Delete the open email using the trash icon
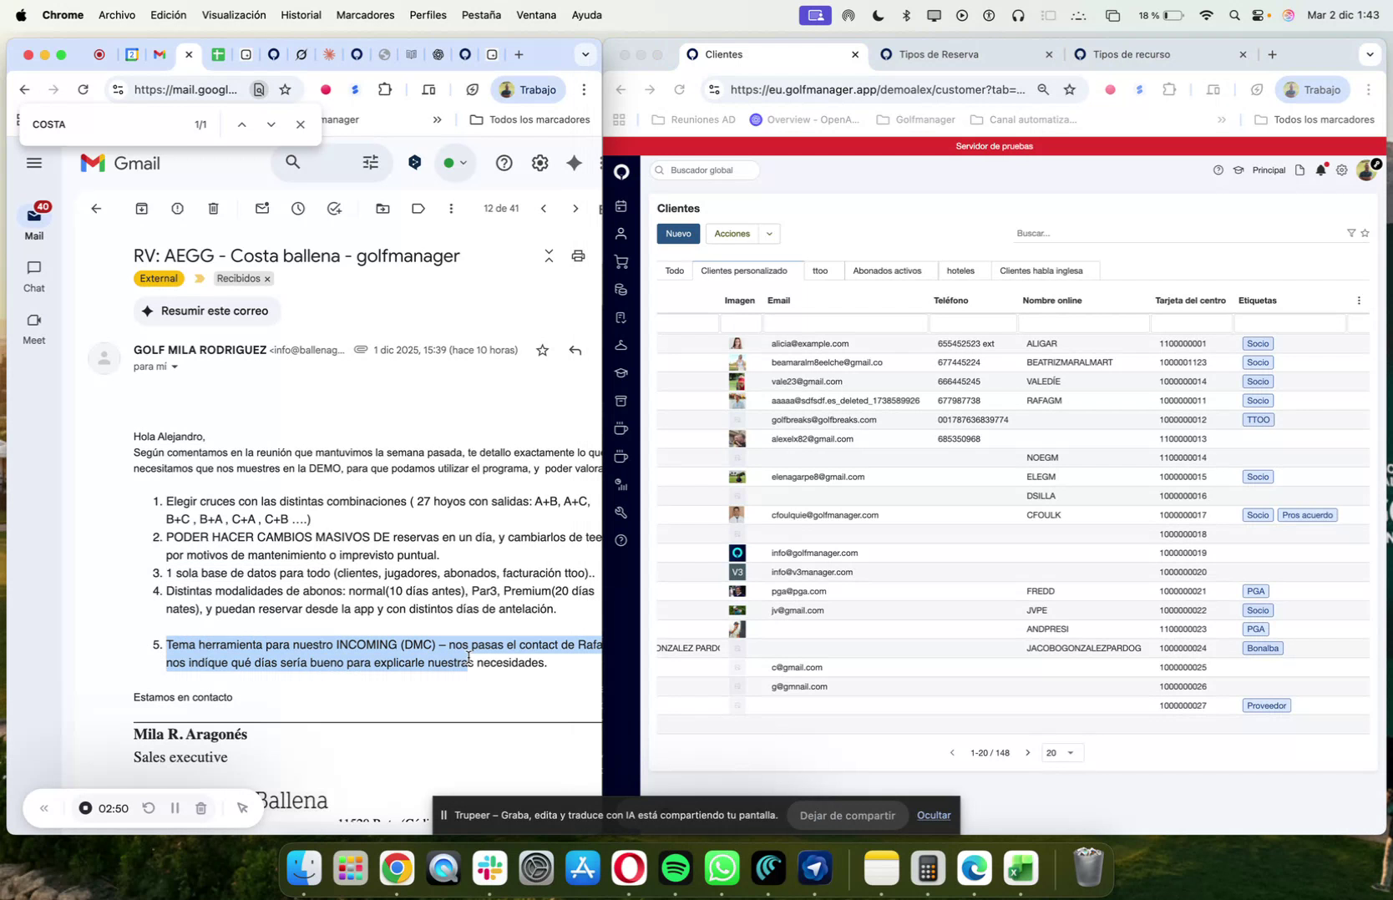This screenshot has height=900, width=1393. (214, 209)
